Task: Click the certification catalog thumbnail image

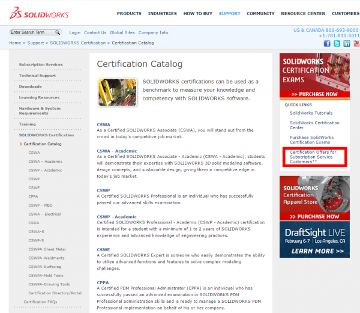Action: click(118, 93)
